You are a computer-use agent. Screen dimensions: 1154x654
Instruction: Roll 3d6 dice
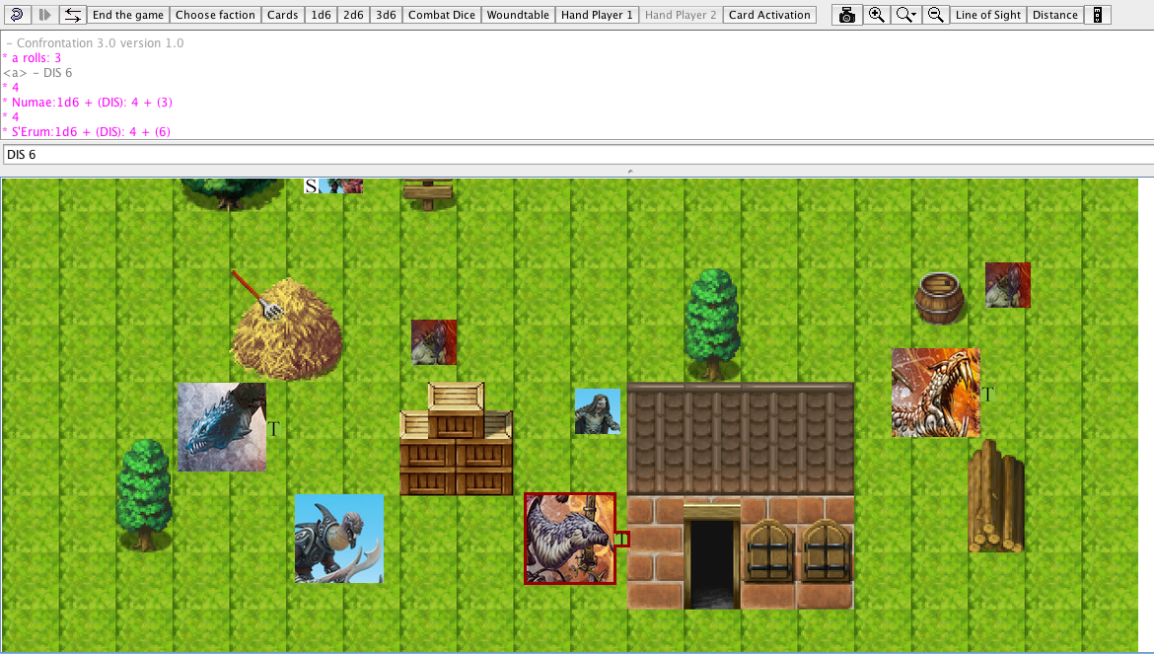click(x=387, y=15)
